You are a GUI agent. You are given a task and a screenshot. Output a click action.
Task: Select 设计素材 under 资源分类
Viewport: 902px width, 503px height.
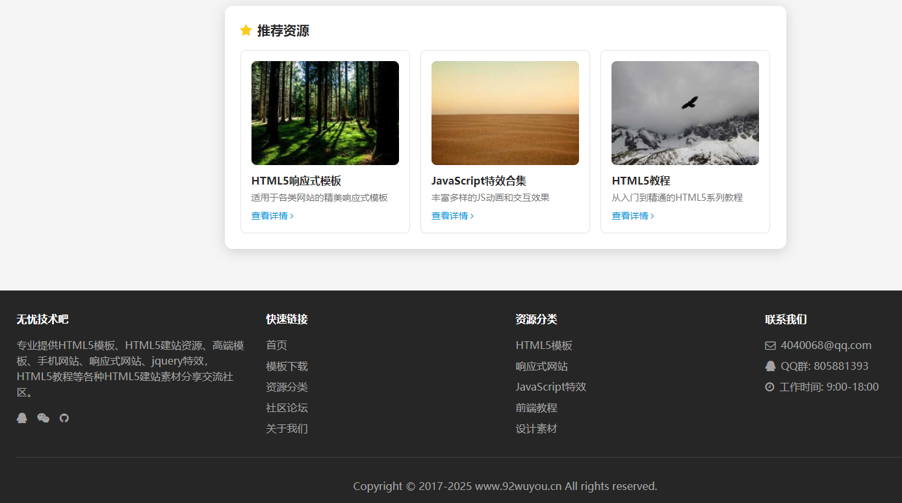click(536, 428)
